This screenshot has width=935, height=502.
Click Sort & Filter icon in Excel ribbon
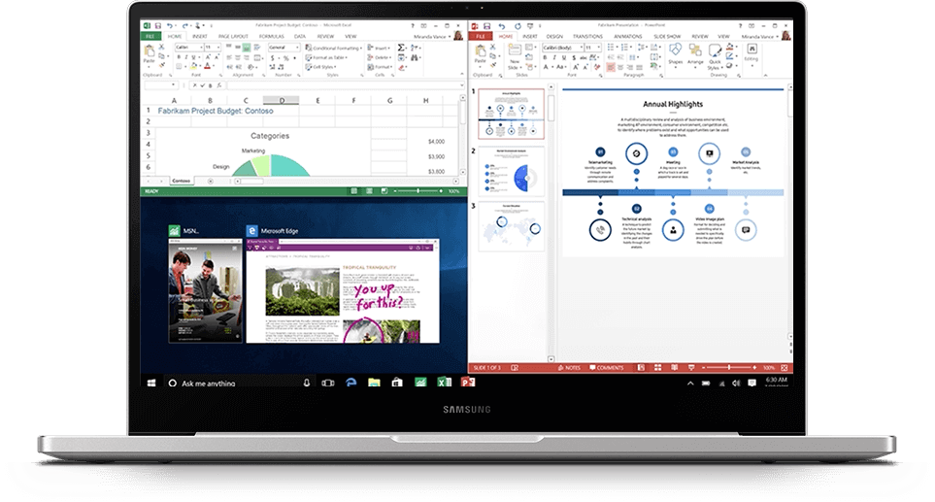coord(414,48)
